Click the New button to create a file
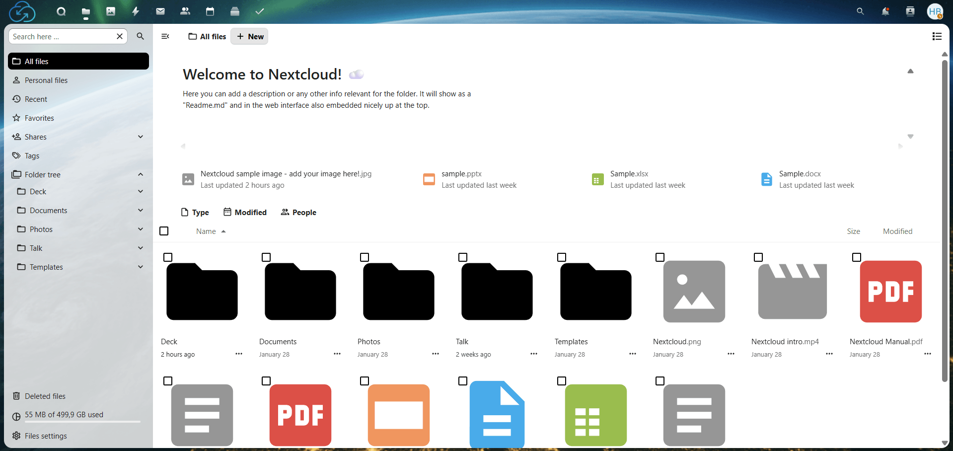Screen dimensions: 953x451 pyautogui.click(x=249, y=36)
